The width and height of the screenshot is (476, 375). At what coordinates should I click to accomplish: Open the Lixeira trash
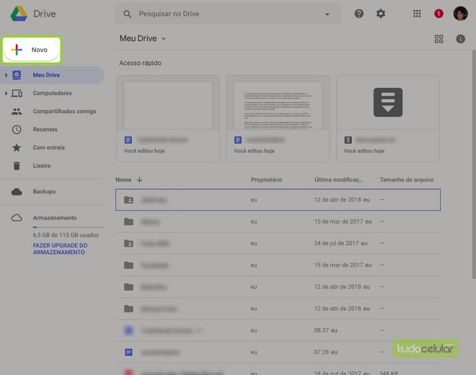pos(41,165)
